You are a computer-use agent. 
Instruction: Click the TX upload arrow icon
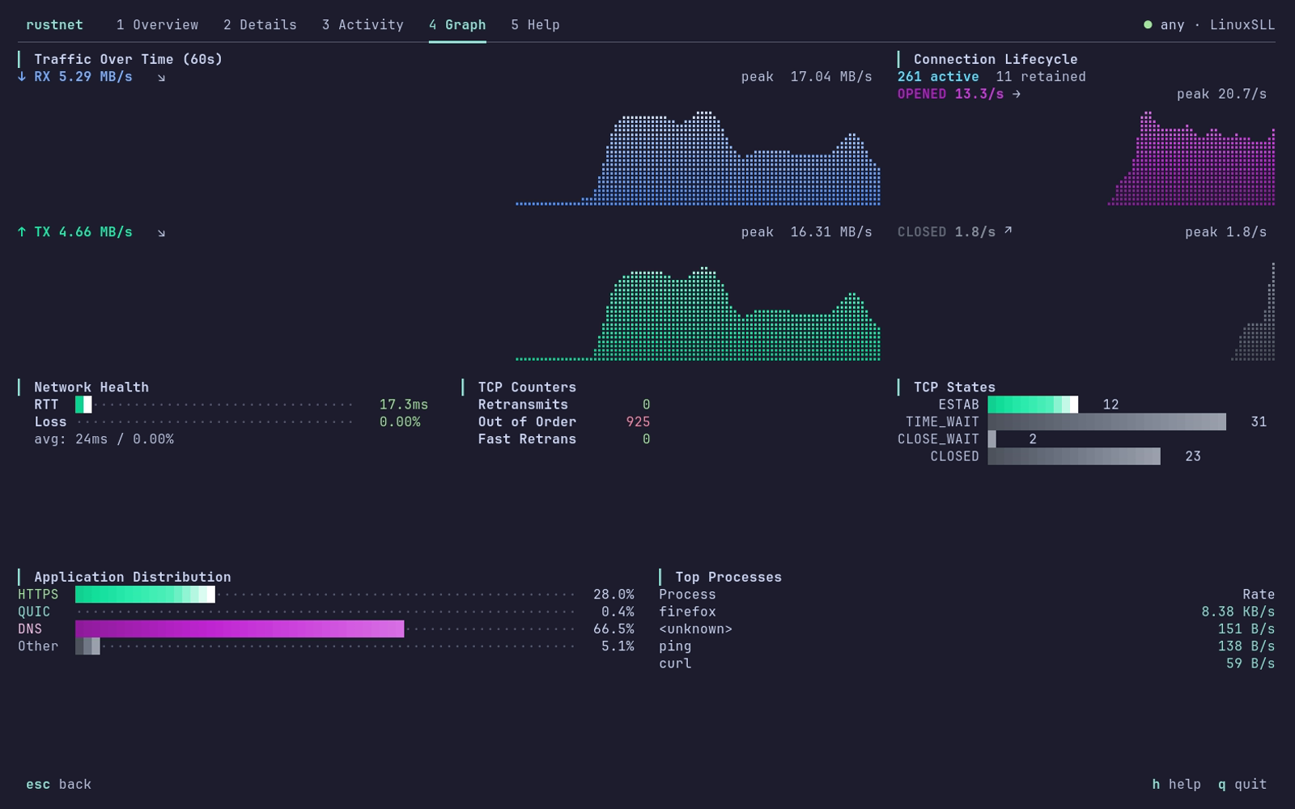[x=22, y=232]
